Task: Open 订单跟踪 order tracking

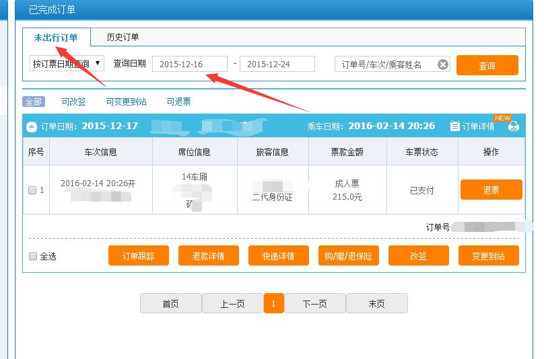Action: (x=139, y=255)
